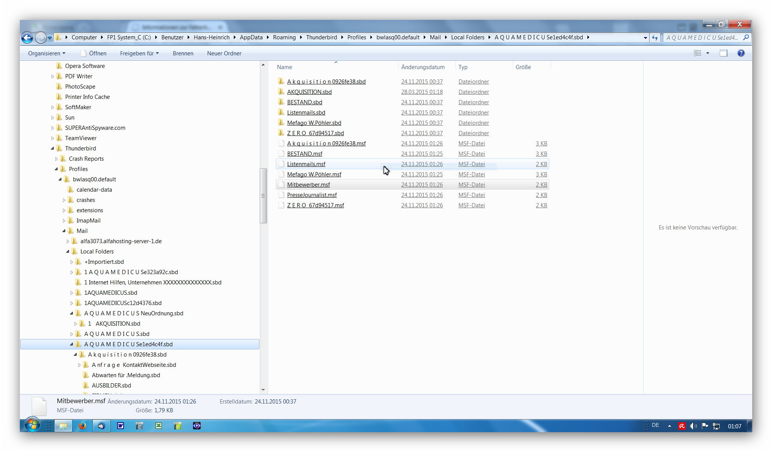772x452 pixels.
Task: Click the Back navigation arrow button
Action: click(x=27, y=37)
